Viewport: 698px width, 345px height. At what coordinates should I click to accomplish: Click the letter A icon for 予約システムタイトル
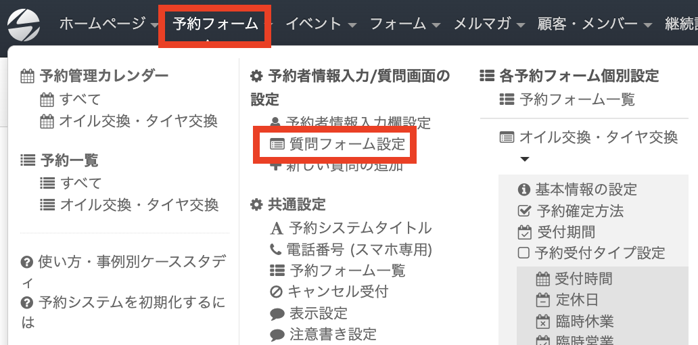(276, 229)
